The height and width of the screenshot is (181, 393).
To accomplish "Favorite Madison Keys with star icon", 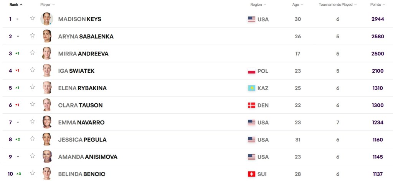I will [x=33, y=18].
